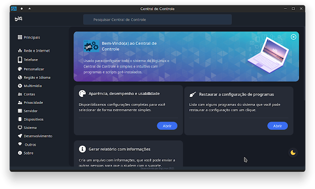315x189 pixels.
Task: Open the Desenvolvimento category
Action: pos(38,136)
